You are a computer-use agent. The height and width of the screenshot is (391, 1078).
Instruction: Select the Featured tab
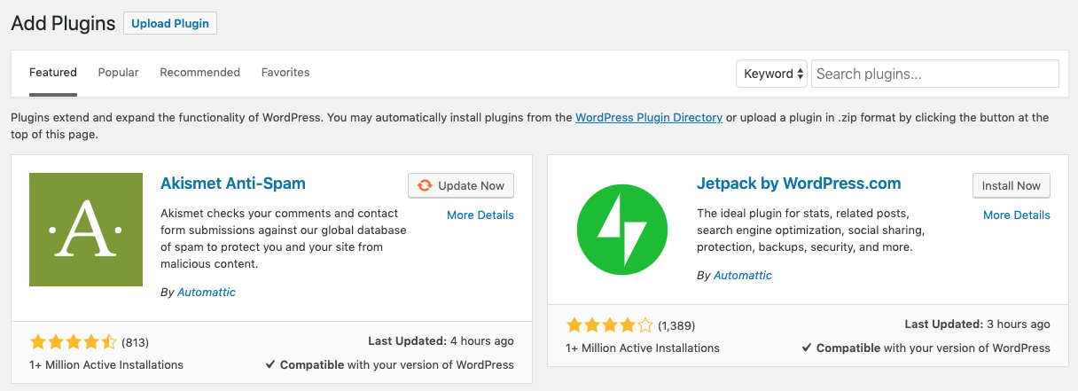(53, 73)
